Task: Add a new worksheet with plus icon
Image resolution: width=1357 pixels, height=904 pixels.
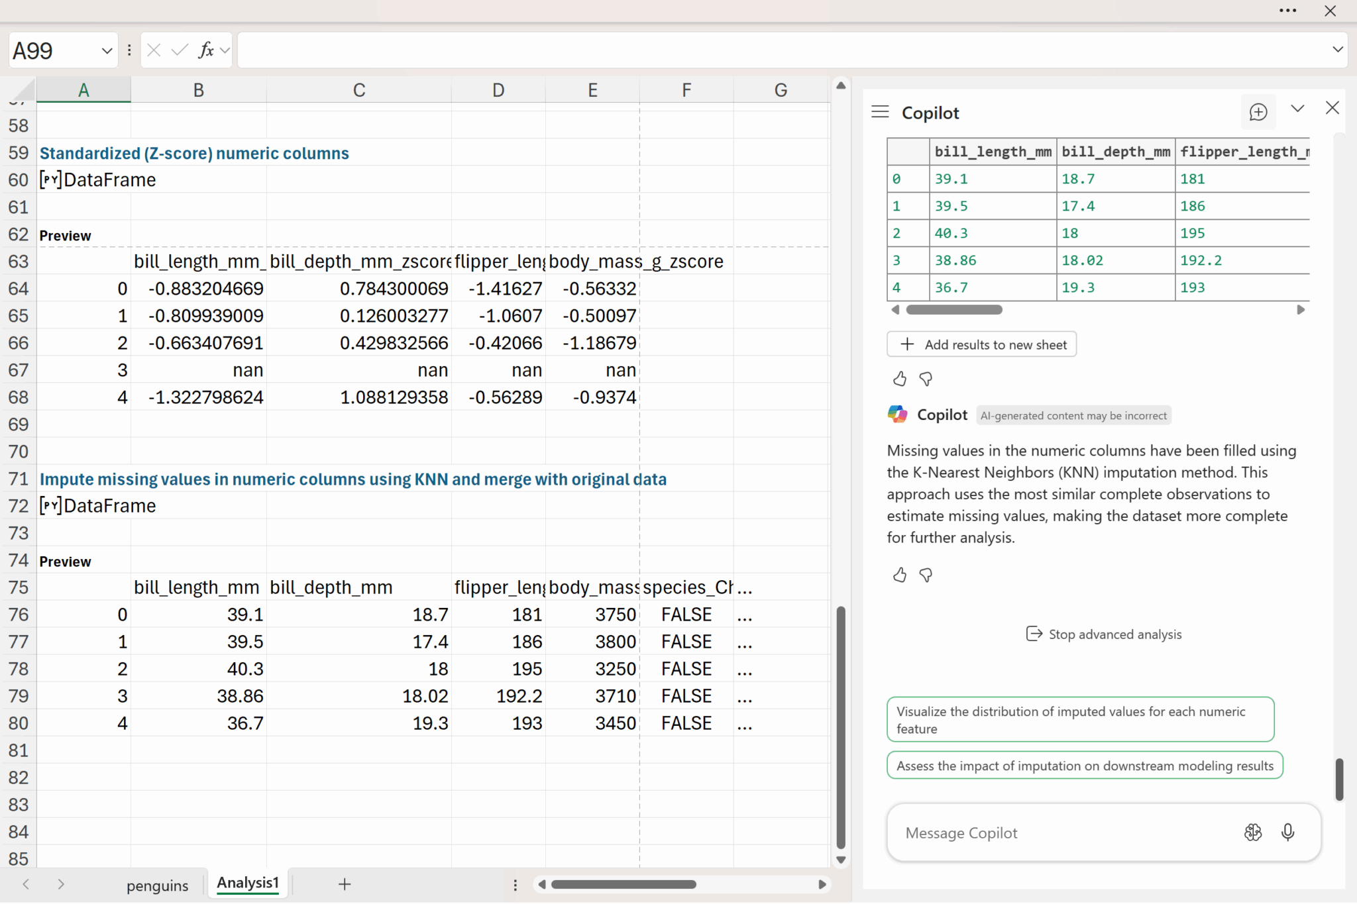Action: (345, 884)
